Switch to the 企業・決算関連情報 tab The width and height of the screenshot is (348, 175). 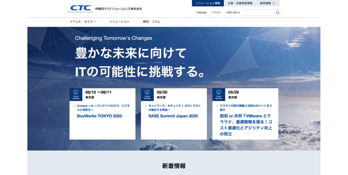click(240, 3)
